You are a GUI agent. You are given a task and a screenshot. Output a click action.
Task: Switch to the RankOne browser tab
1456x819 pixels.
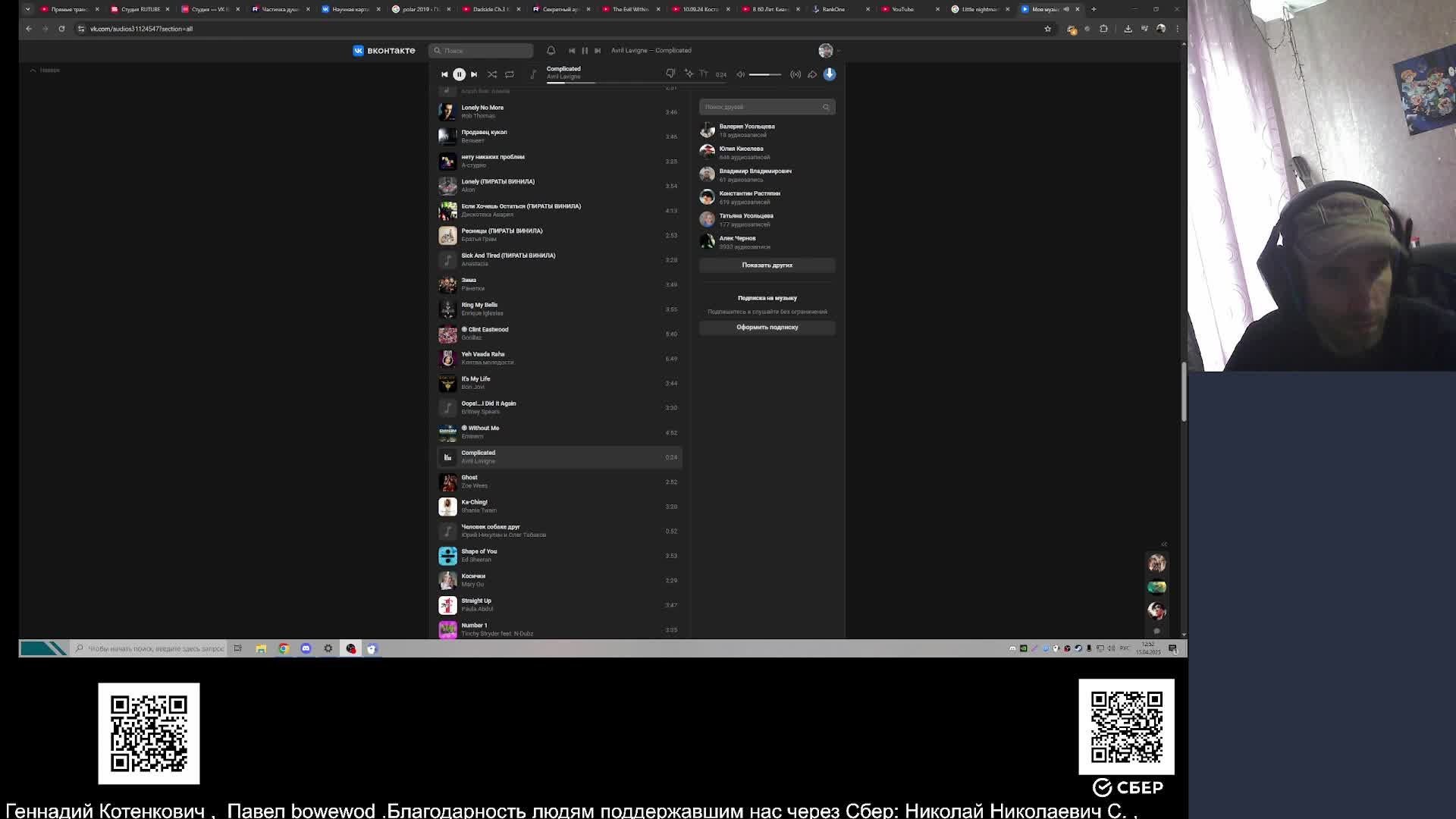coord(833,9)
